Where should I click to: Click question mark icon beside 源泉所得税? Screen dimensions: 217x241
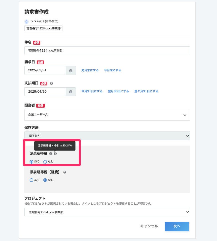[51, 154]
